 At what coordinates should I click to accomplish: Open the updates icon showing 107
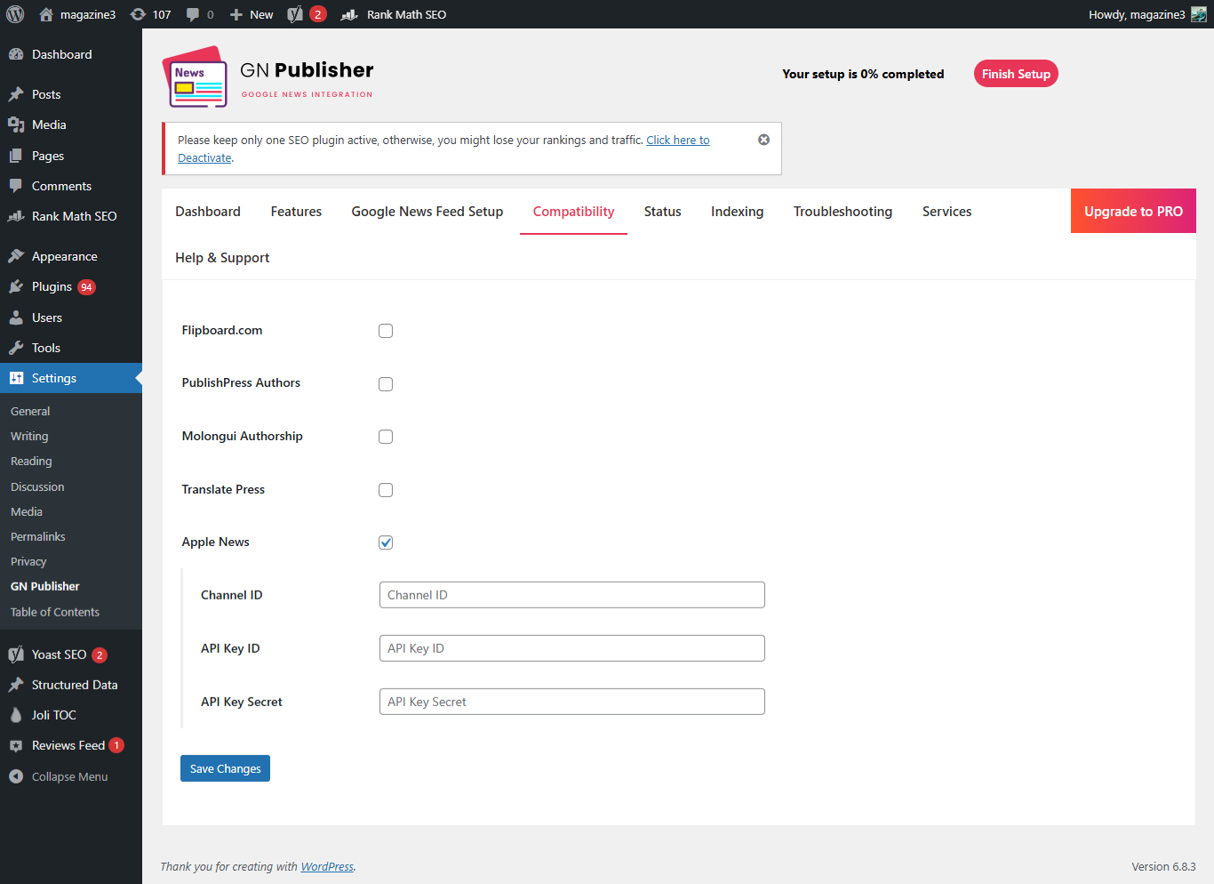[x=150, y=14]
